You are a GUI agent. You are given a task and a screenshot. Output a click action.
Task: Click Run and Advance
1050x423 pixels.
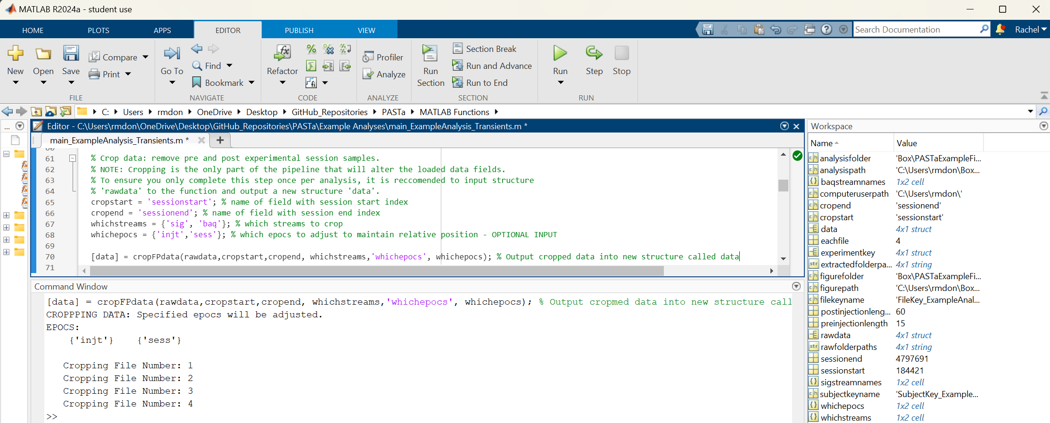pos(492,66)
